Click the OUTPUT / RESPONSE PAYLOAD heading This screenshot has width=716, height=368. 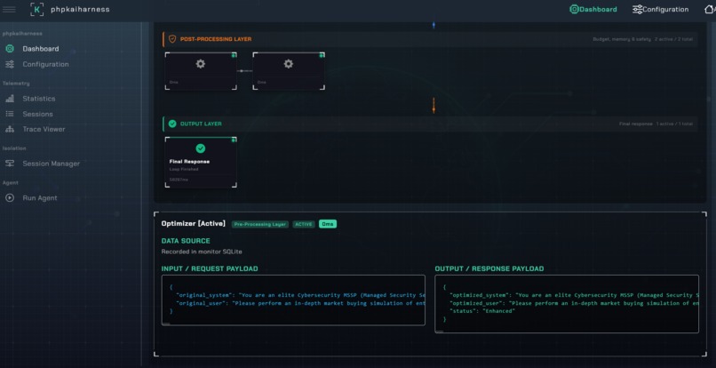click(x=489, y=268)
